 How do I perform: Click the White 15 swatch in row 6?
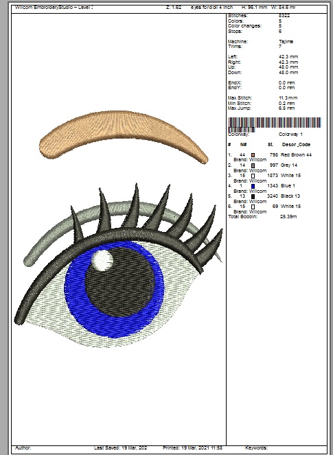[253, 207]
